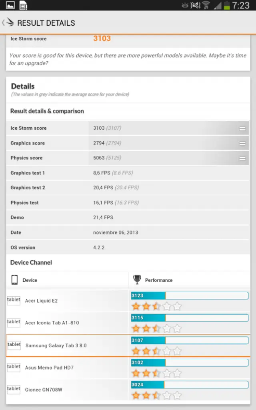This screenshot has width=256, height=410.
Task: Tap the tablet icon beside Acer Liquid E2
Action: pyautogui.click(x=14, y=300)
